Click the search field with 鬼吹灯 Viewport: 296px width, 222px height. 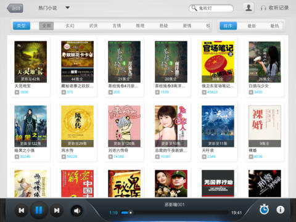(x=211, y=8)
